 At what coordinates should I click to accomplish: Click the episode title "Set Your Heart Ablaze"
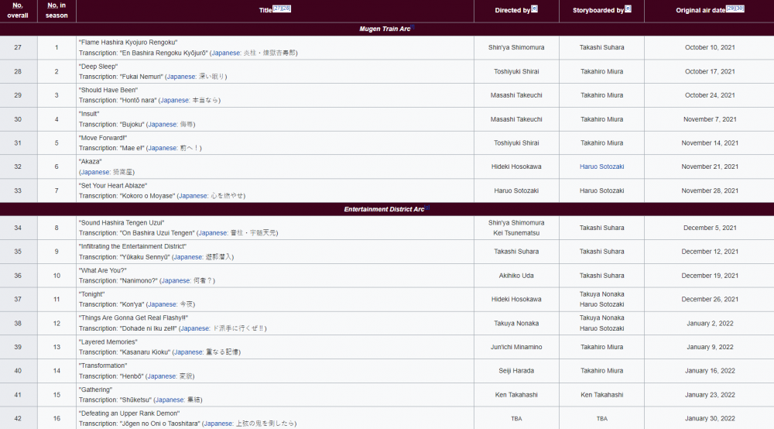coord(112,186)
